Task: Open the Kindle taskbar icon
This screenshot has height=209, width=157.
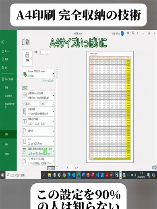Action: [x=116, y=175]
